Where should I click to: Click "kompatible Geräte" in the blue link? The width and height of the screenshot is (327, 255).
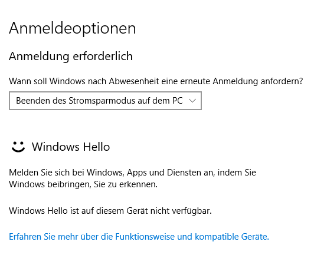coord(232,237)
